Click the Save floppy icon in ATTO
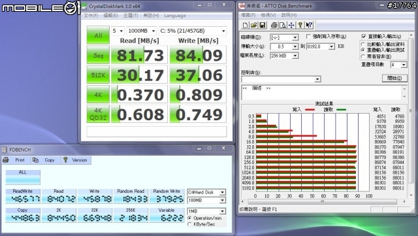Screen dimensions: 418x236 (x=263, y=25)
